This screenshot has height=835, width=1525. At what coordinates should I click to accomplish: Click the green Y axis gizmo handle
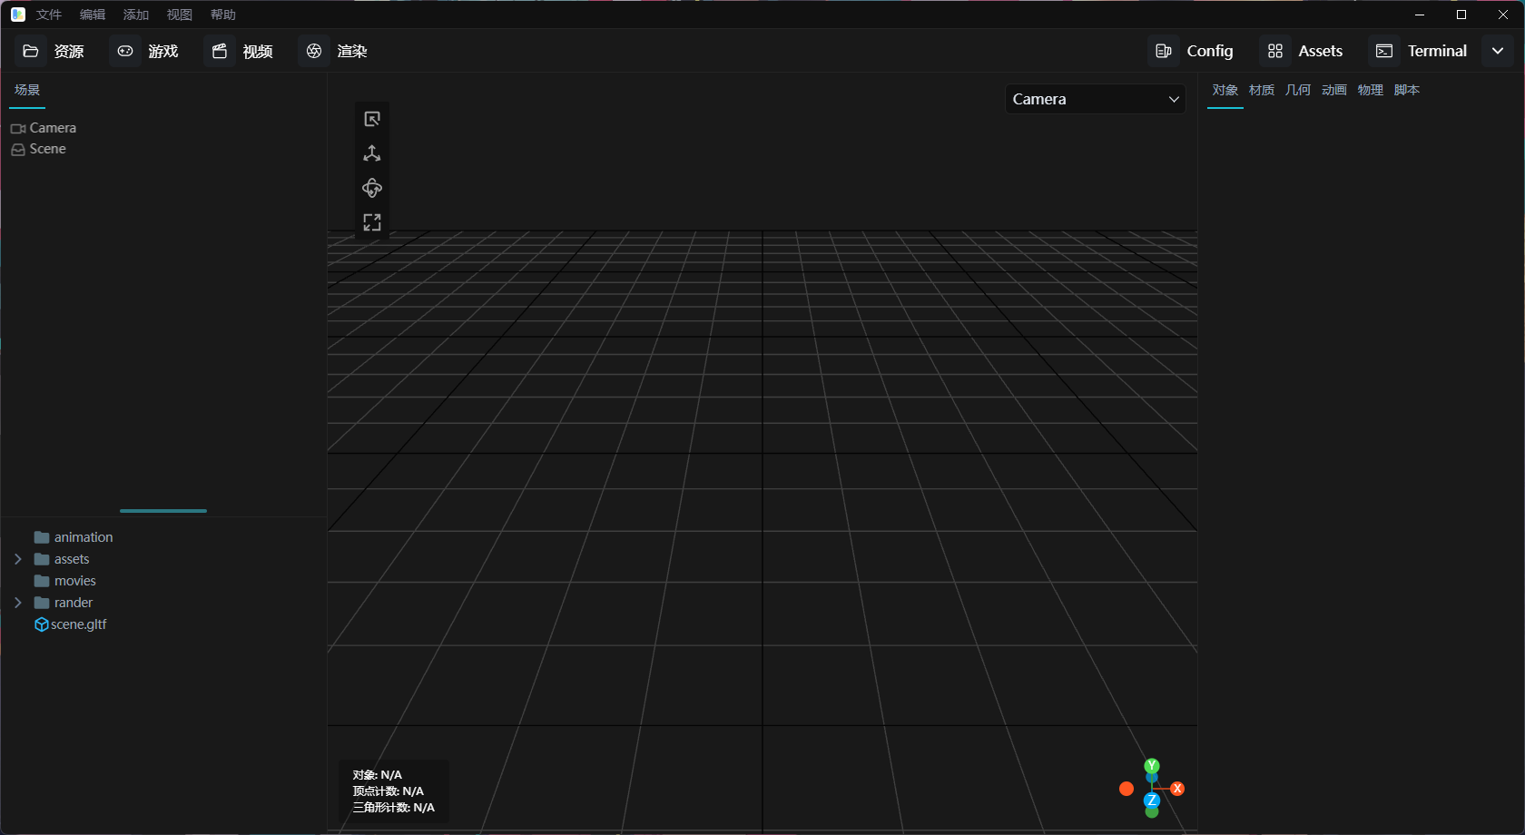[1152, 766]
